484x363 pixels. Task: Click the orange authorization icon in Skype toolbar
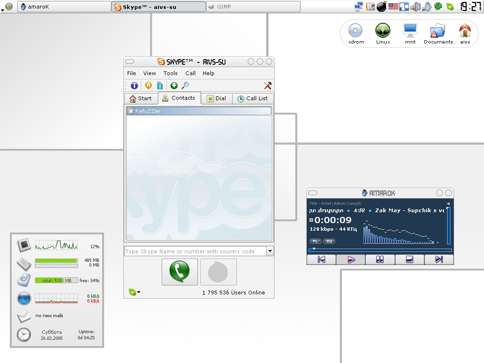[148, 86]
